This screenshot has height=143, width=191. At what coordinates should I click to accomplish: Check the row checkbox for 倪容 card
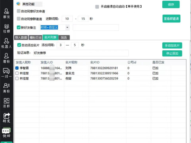click(x=17, y=78)
